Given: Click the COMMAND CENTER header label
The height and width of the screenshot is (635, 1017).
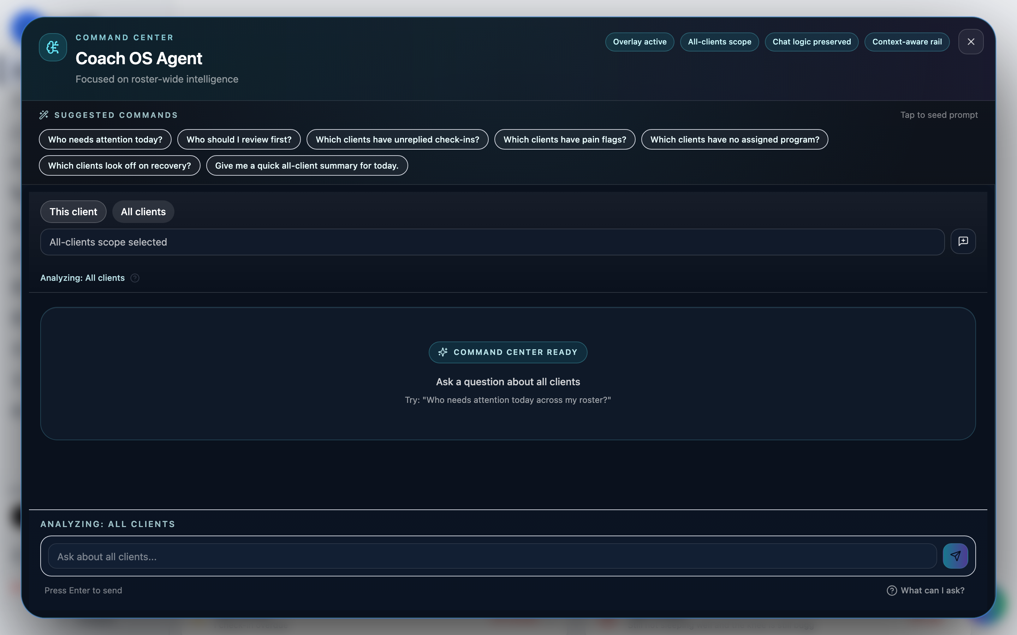Looking at the screenshot, I should (x=124, y=37).
